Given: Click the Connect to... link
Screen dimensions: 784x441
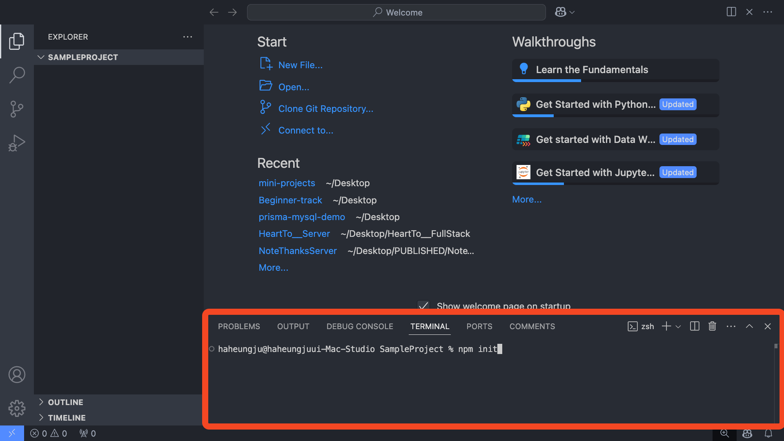Looking at the screenshot, I should coord(305,130).
